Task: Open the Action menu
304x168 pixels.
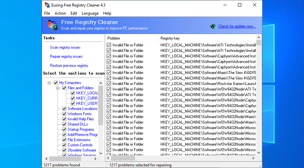Action: coord(60,13)
